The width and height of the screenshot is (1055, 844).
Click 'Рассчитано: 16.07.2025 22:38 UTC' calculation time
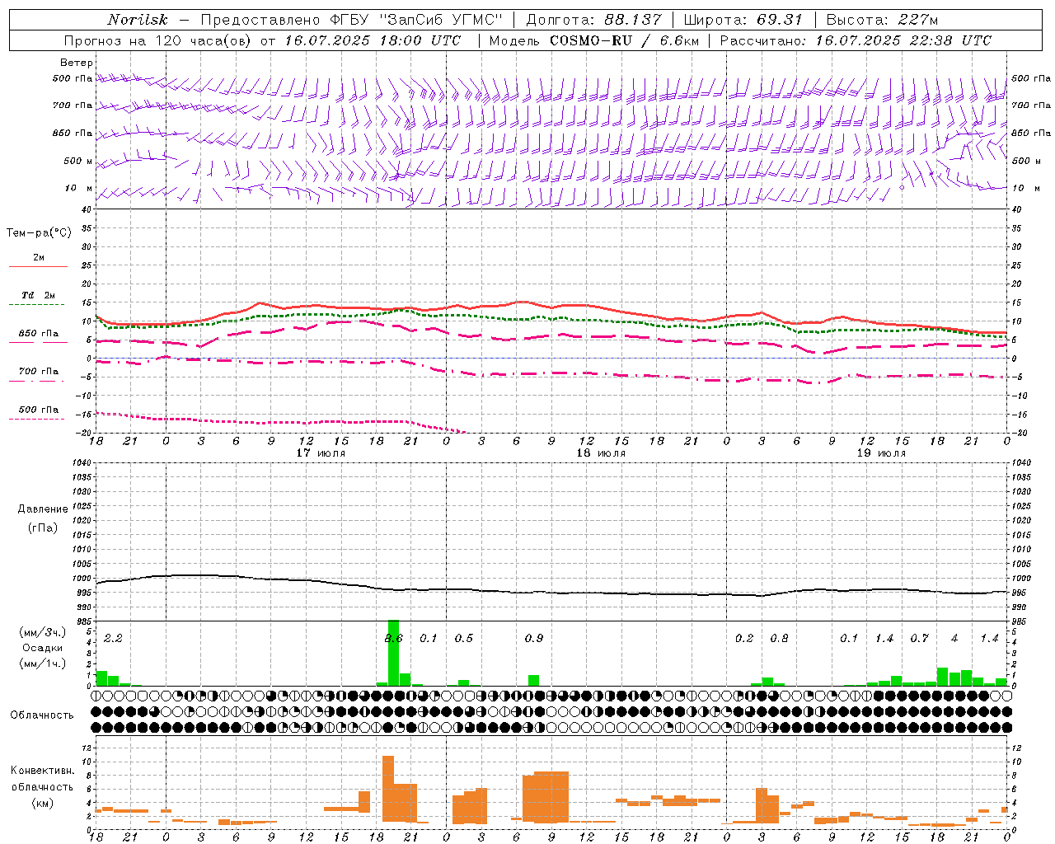(x=856, y=40)
